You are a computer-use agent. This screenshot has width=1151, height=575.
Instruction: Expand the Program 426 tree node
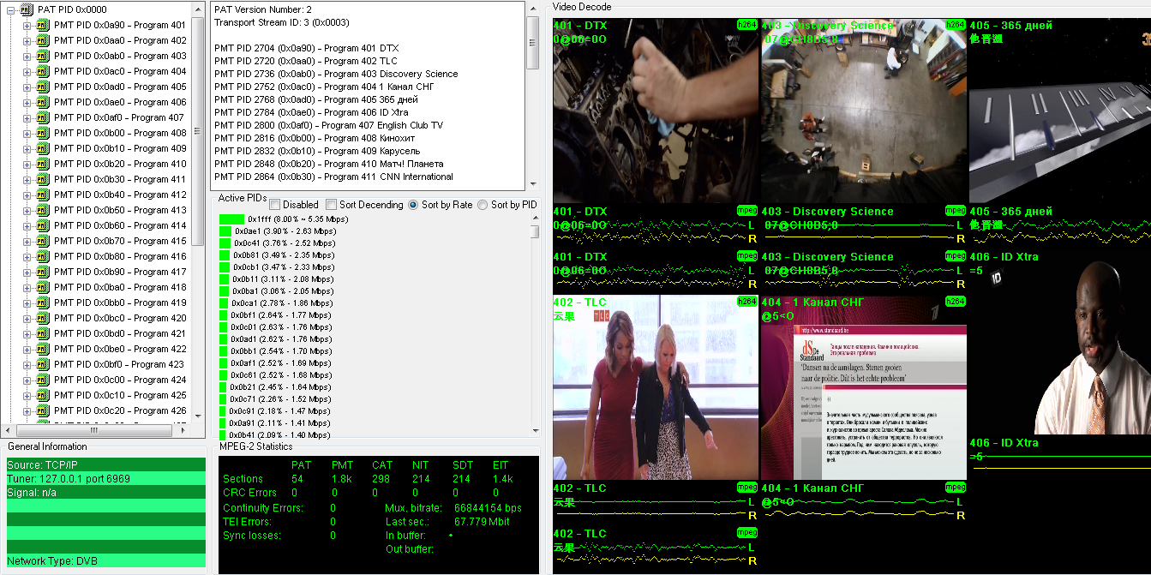click(27, 410)
